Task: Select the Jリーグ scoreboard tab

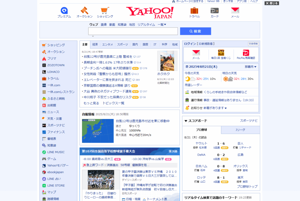Action: tap(241, 130)
